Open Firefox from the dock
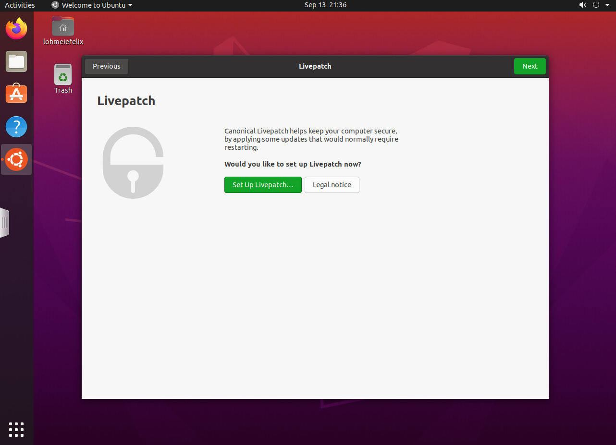Image resolution: width=616 pixels, height=445 pixels. (16, 29)
